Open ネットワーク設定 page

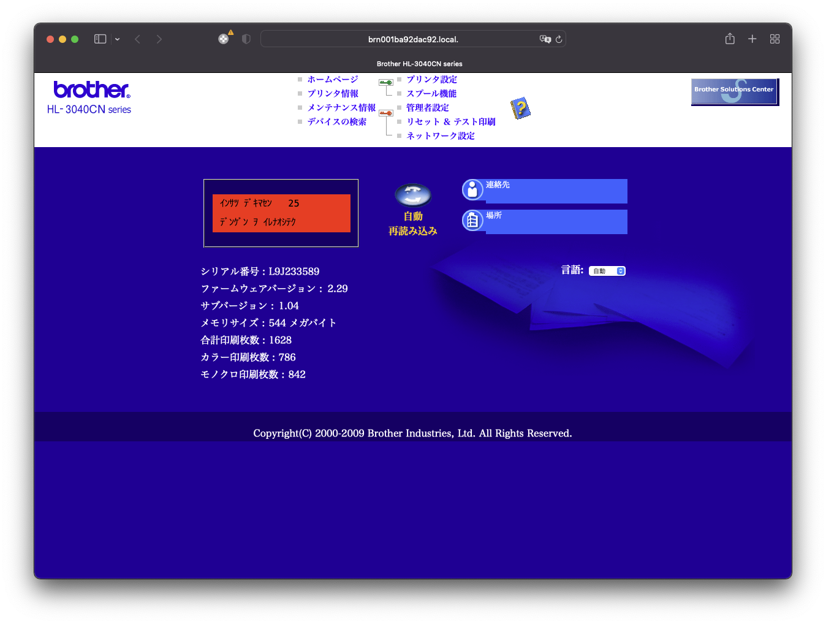pyautogui.click(x=441, y=136)
